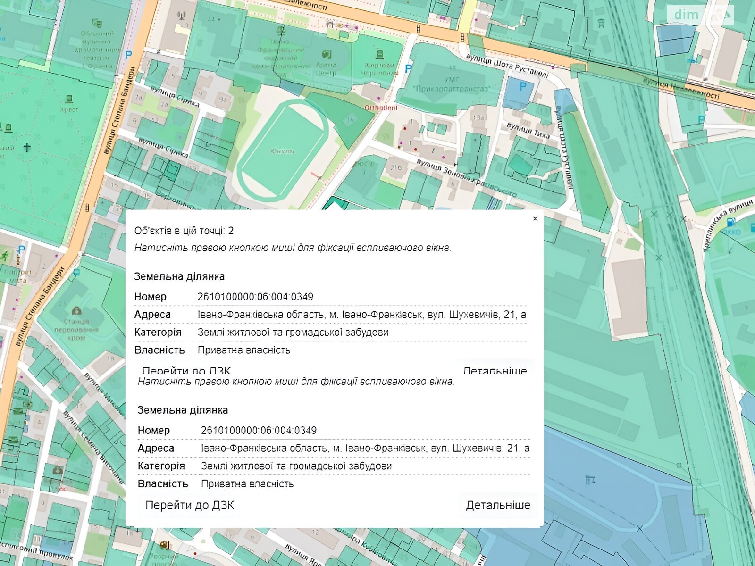Click the Арена Центр map icon

click(x=326, y=54)
